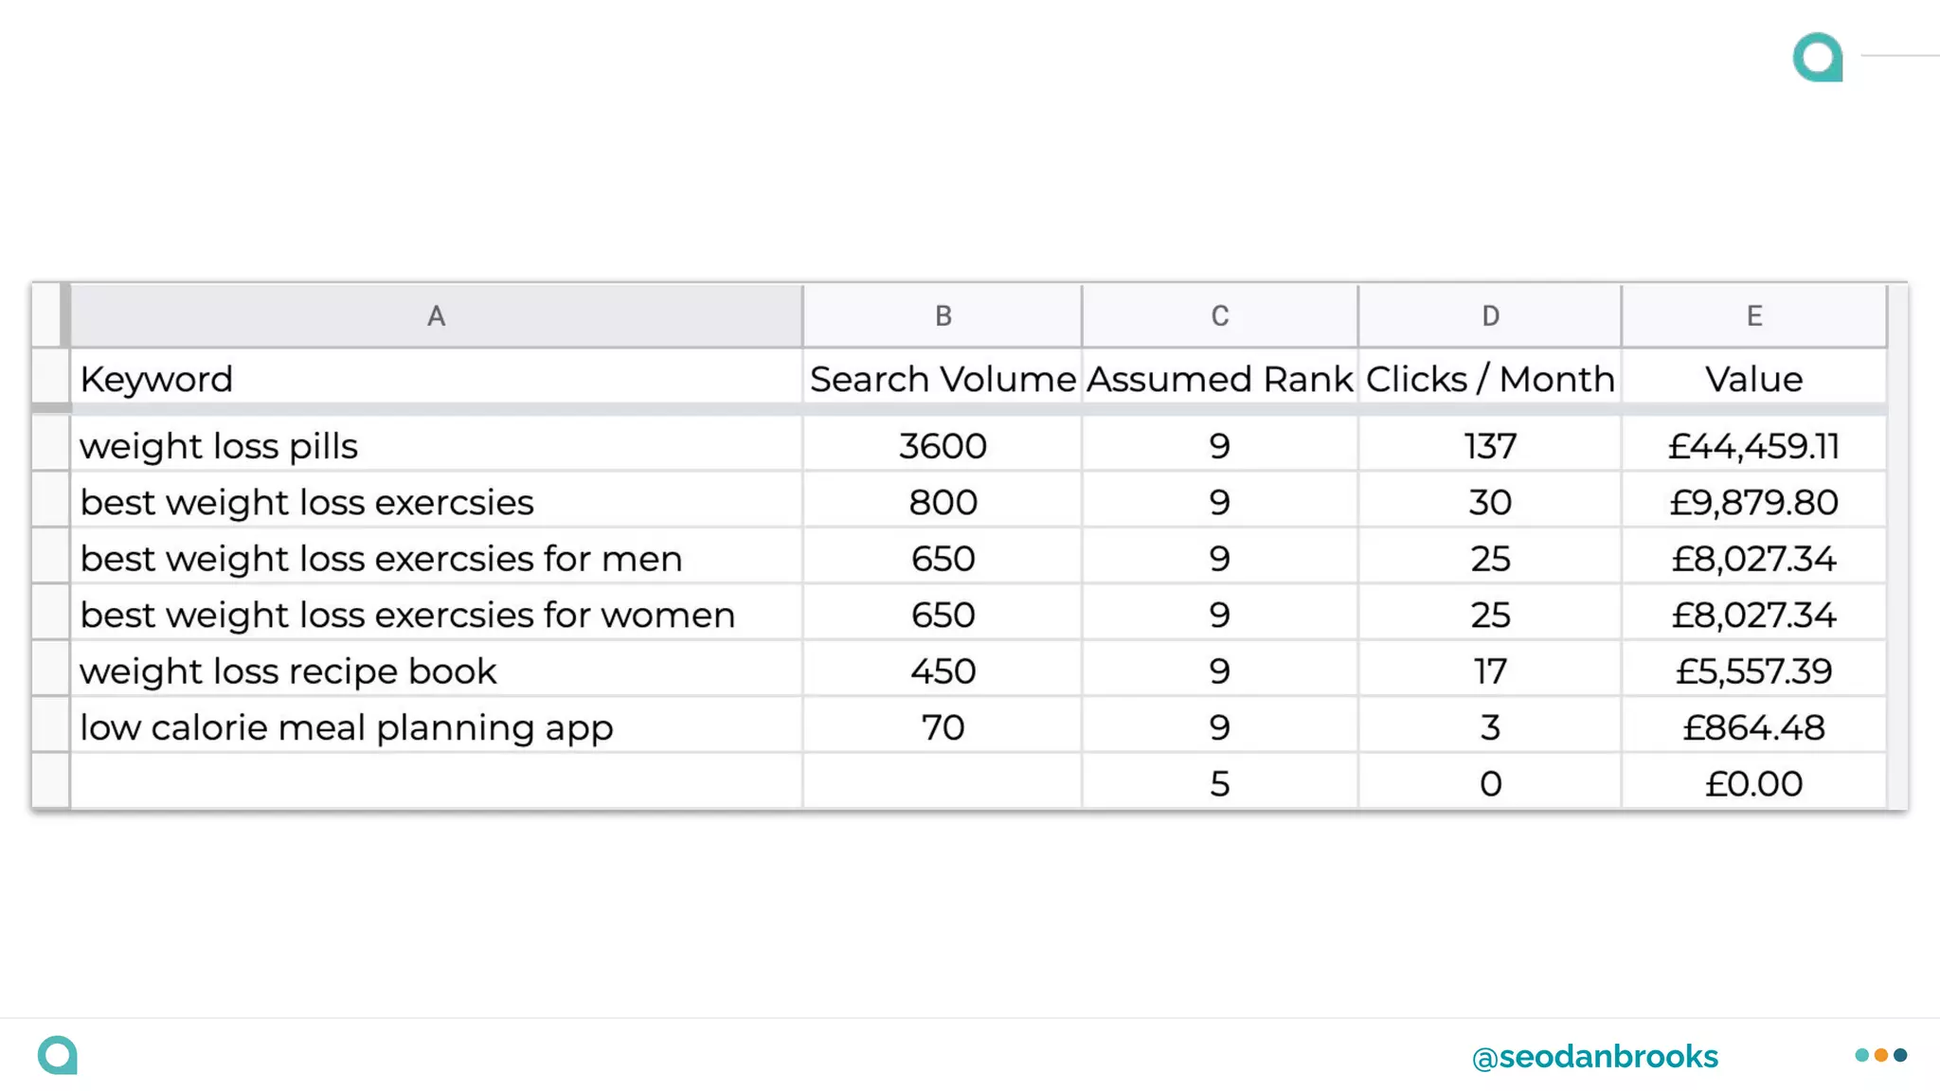Click the three colored dots icon
This screenshot has width=1940, height=1091.
click(1880, 1055)
